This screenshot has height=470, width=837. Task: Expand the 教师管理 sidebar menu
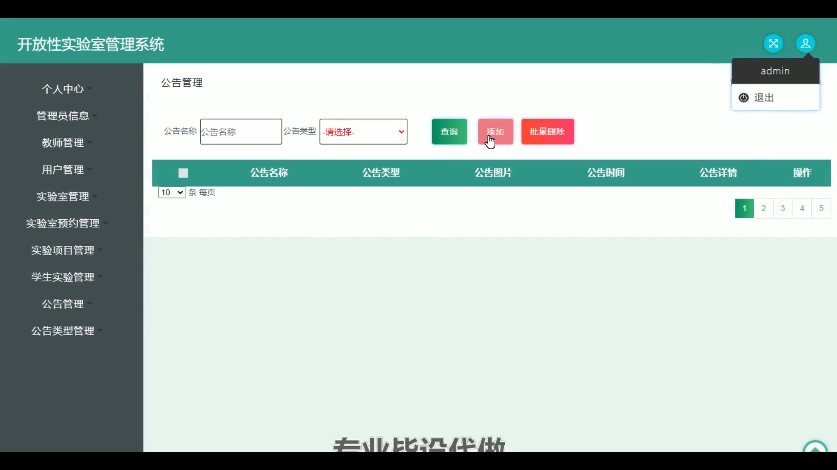(x=67, y=143)
